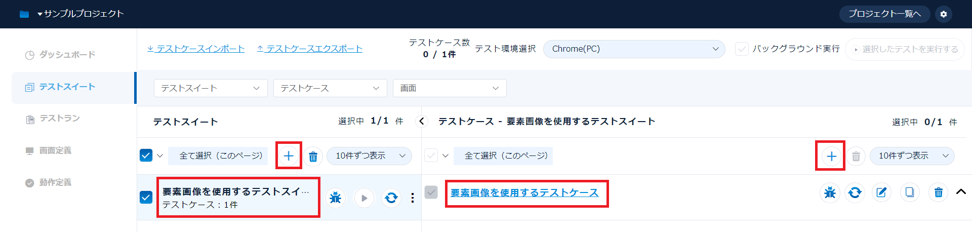Toggle the select-all checkbox for test suites
This screenshot has height=232, width=972.
tap(146, 156)
